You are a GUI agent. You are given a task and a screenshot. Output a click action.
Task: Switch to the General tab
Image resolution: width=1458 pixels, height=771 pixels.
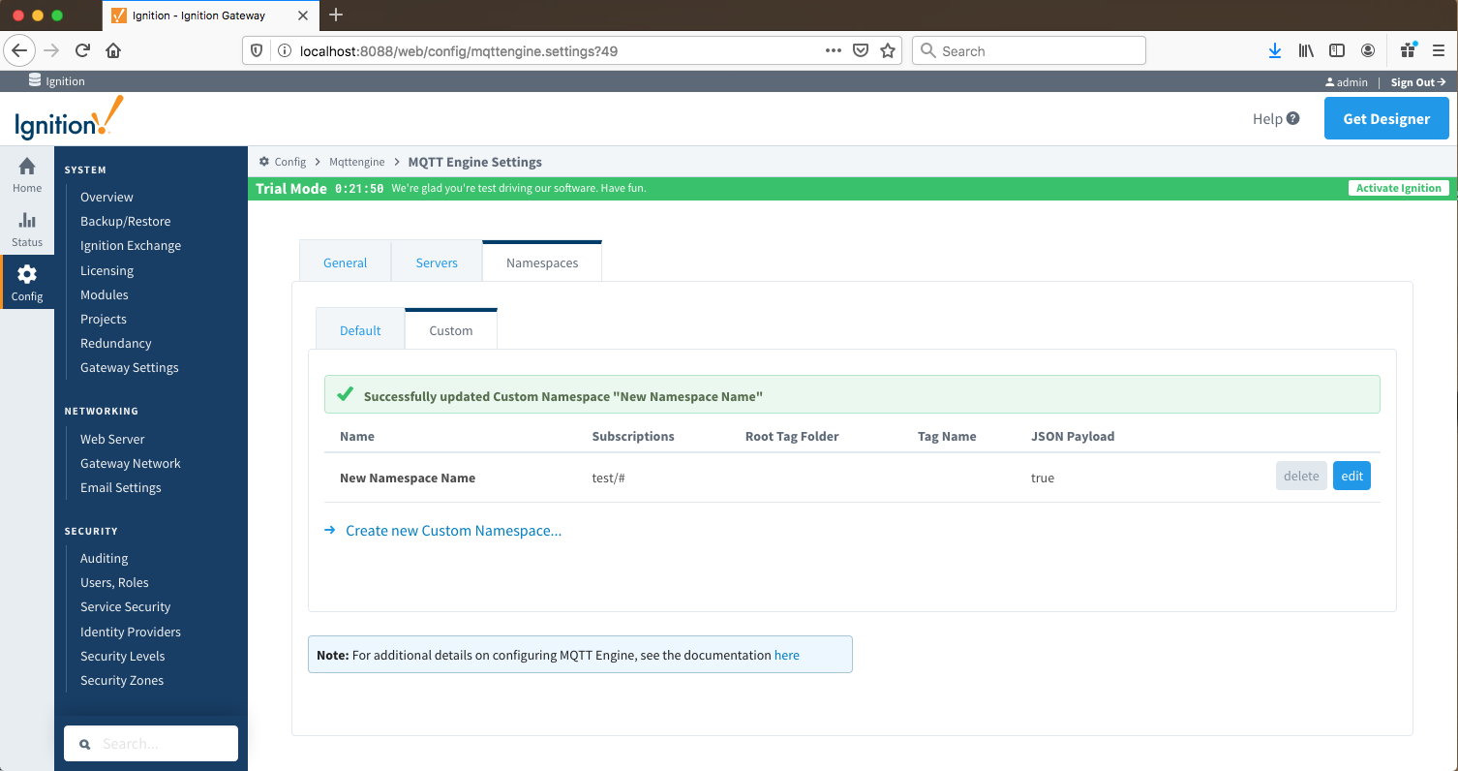[345, 262]
